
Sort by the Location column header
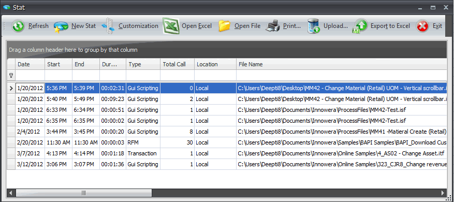tap(215, 64)
